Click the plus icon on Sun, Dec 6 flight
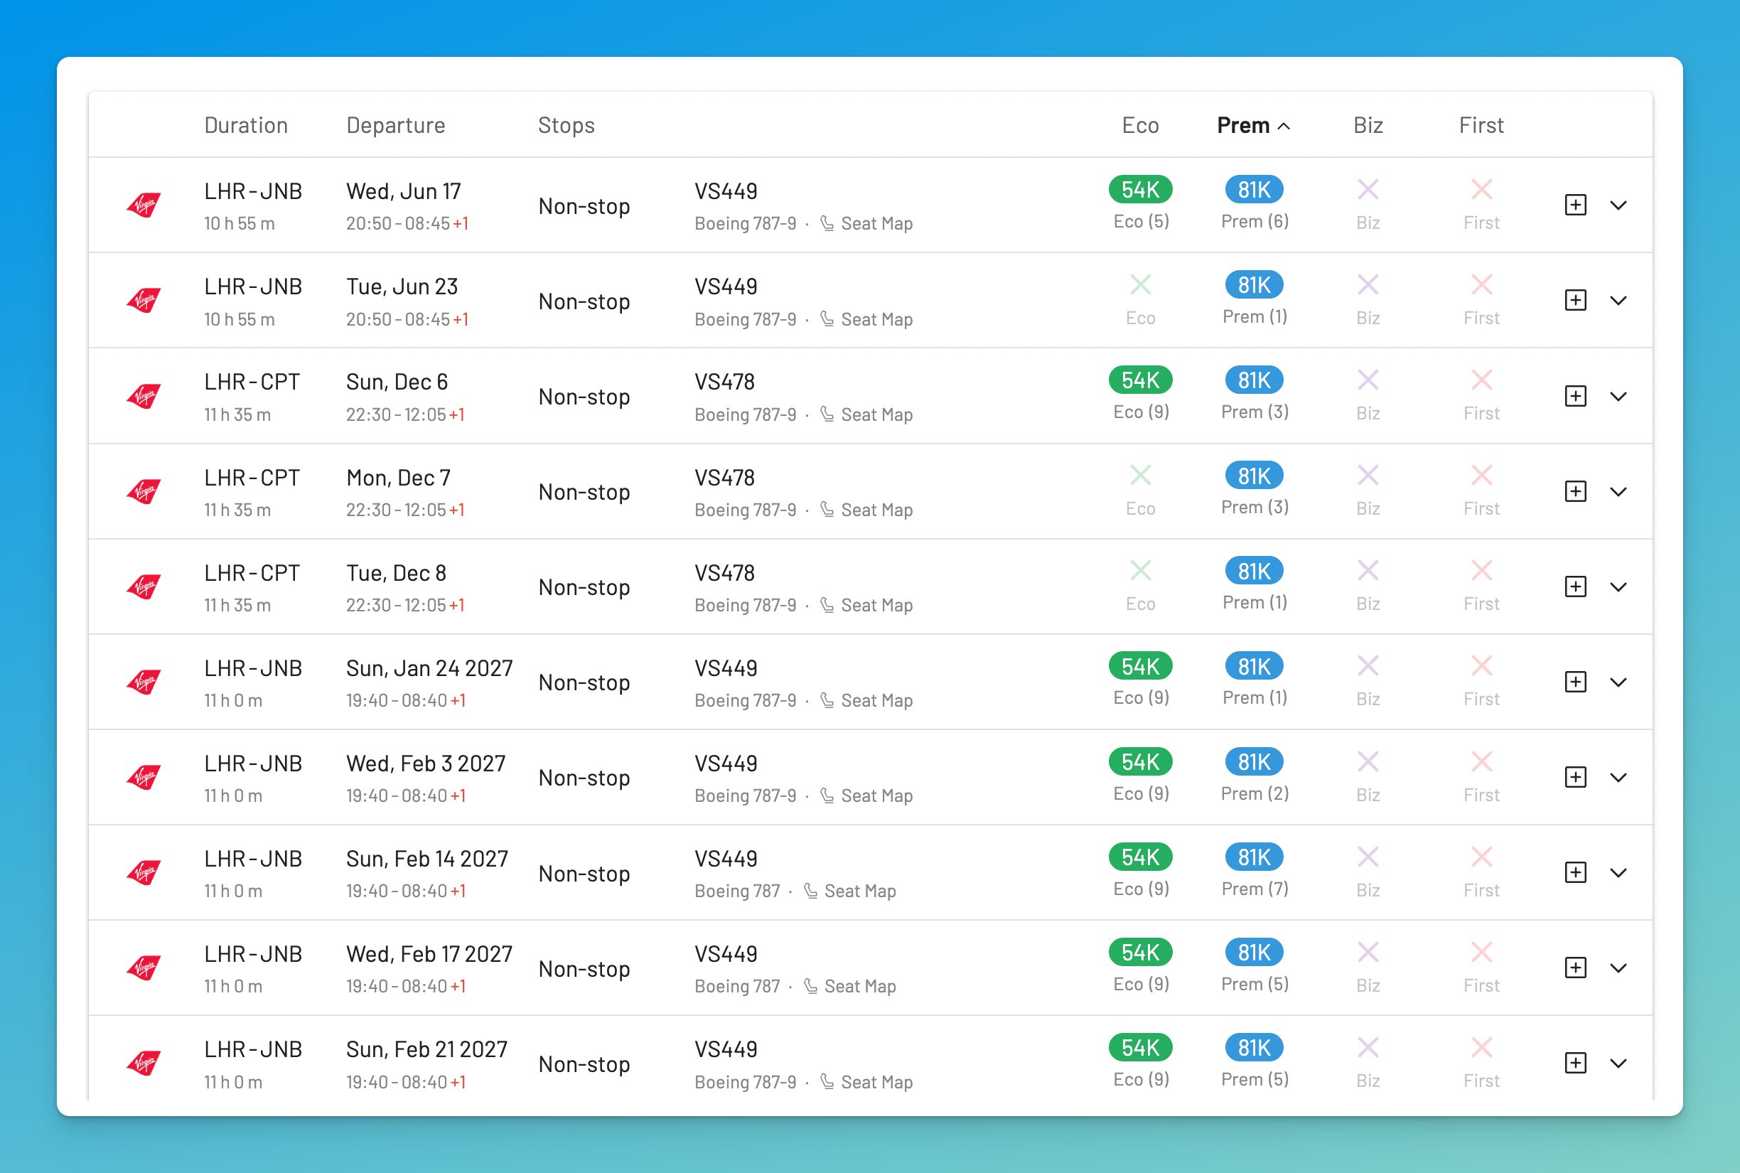 [x=1575, y=396]
